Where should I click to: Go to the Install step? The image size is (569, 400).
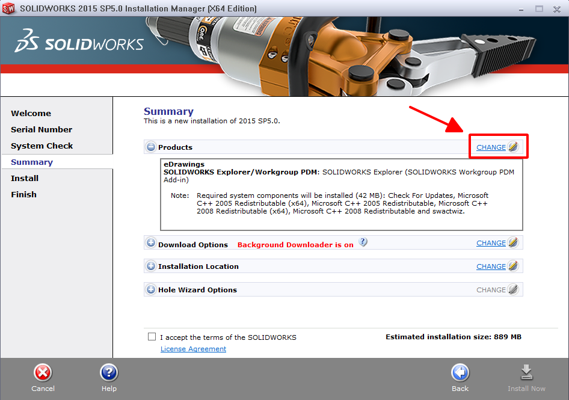(24, 178)
